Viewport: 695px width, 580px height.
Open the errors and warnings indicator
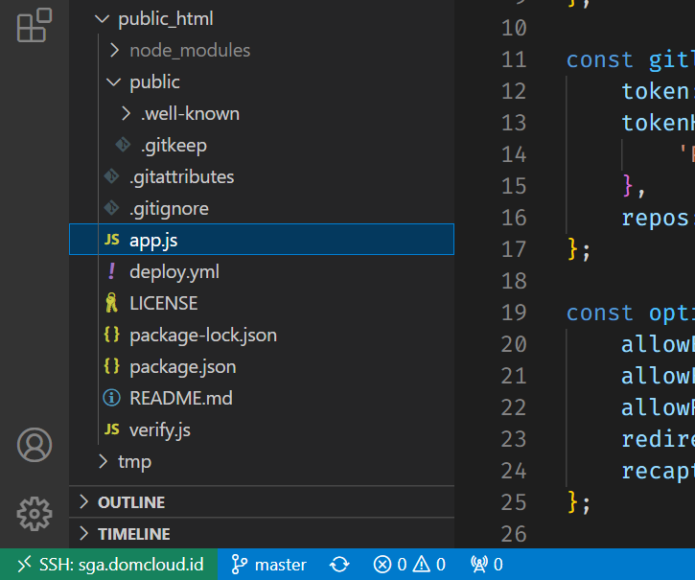point(409,565)
